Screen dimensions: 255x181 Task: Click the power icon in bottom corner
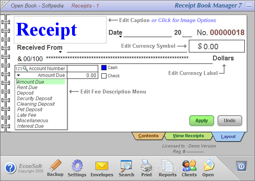[242, 166]
